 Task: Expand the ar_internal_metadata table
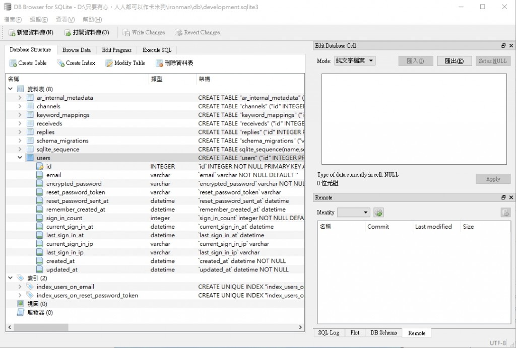(20, 98)
